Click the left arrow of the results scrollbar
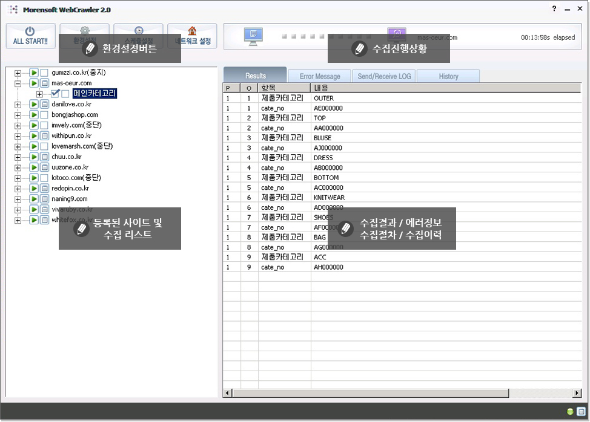 (227, 393)
